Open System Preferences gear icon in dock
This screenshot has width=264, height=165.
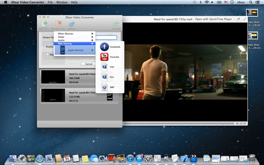pos(148,158)
